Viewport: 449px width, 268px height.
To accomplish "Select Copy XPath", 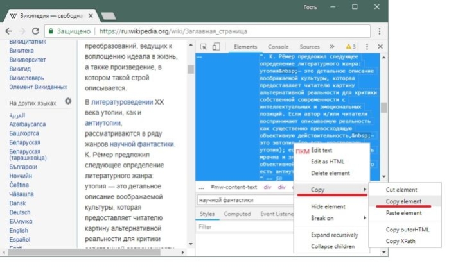I will tap(400, 241).
